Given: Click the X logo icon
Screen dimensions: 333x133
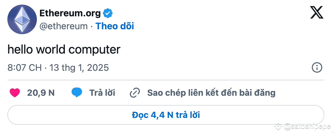Looking at the screenshot, I should click(x=316, y=13).
